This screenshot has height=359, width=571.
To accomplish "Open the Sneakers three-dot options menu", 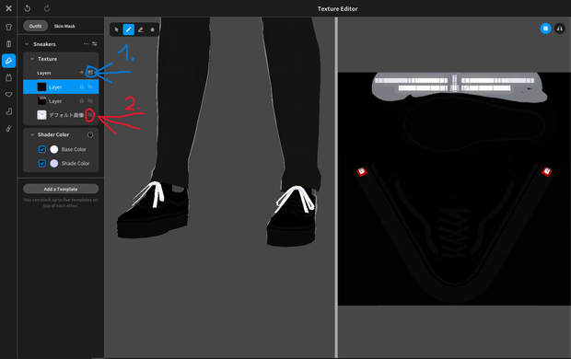I will click(86, 43).
